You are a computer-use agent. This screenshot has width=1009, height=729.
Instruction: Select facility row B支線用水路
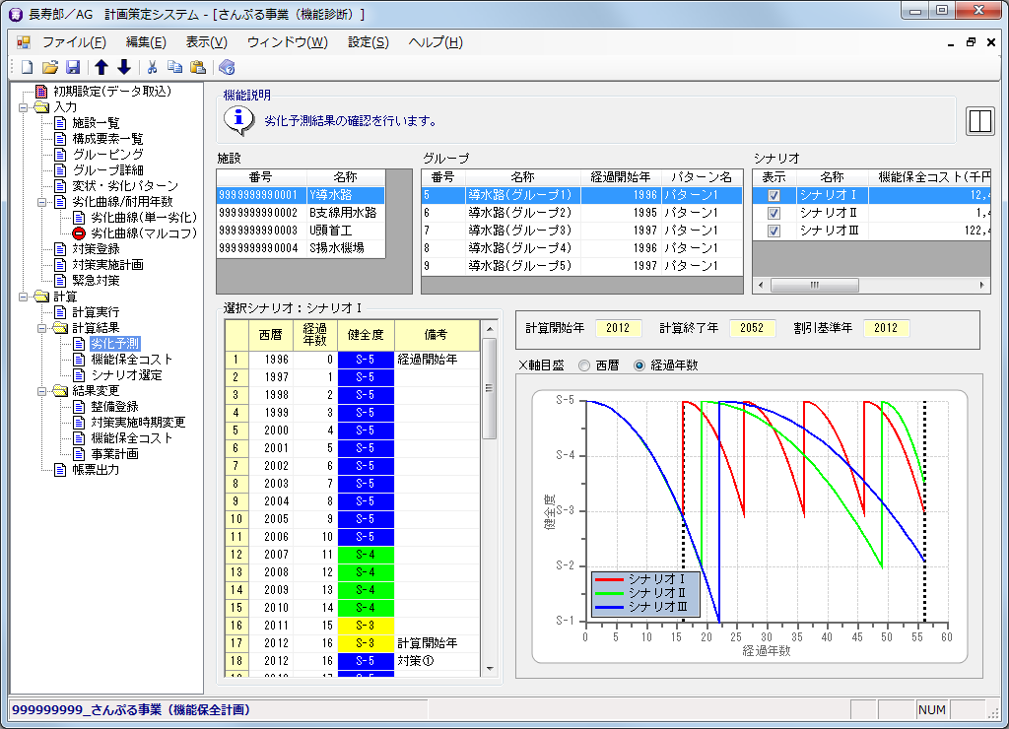343,213
